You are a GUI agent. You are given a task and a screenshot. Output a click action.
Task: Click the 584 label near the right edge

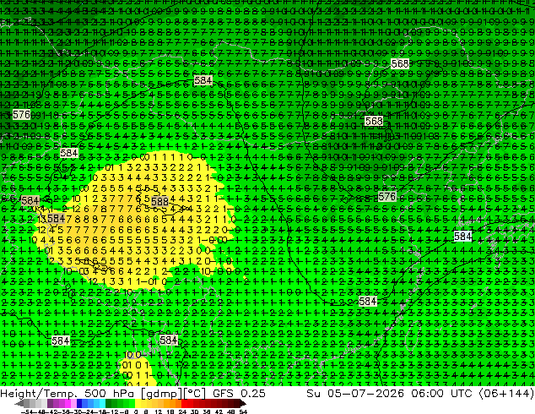point(462,237)
